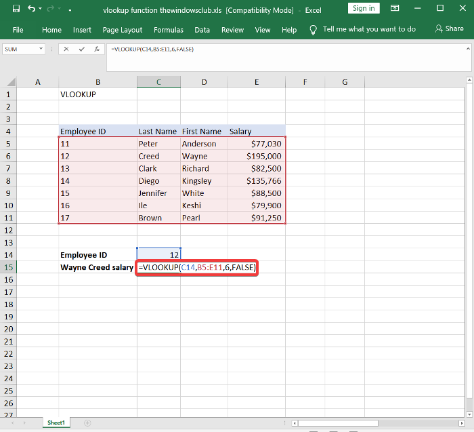Select column E header

coord(257,82)
